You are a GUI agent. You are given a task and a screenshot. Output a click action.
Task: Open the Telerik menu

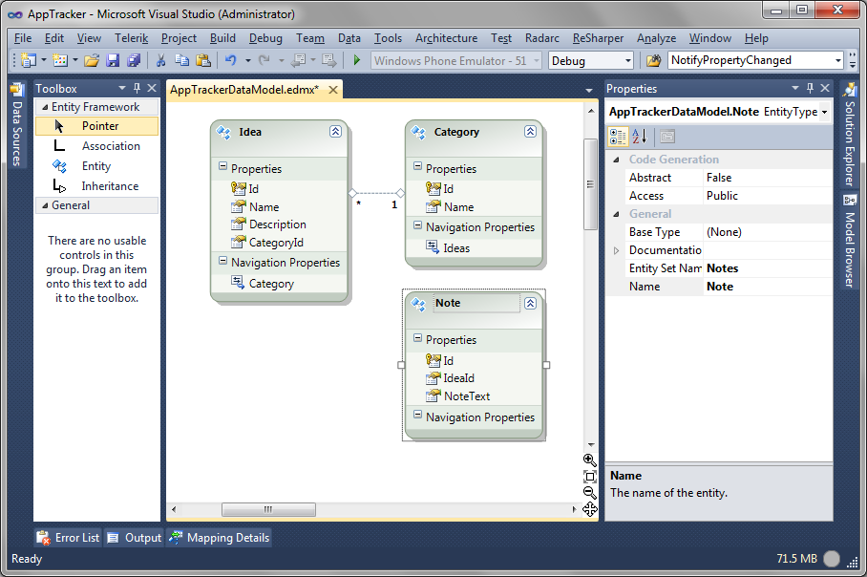[132, 38]
